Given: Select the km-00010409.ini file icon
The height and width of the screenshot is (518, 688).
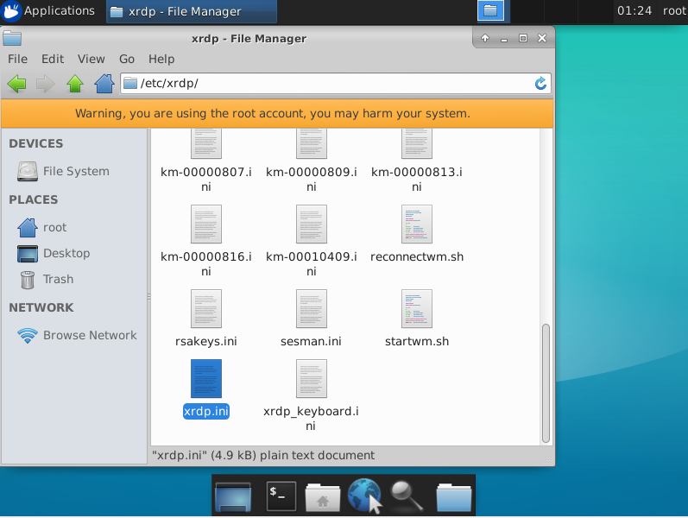Looking at the screenshot, I should (x=312, y=224).
